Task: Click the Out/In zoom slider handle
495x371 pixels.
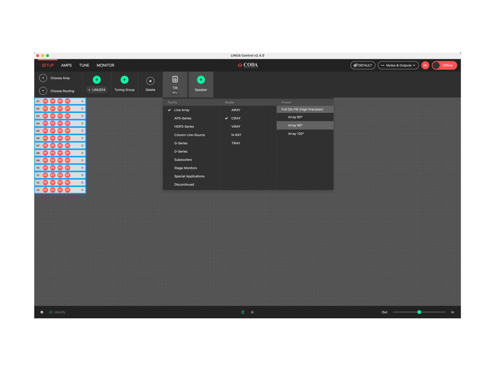Action: [419, 312]
